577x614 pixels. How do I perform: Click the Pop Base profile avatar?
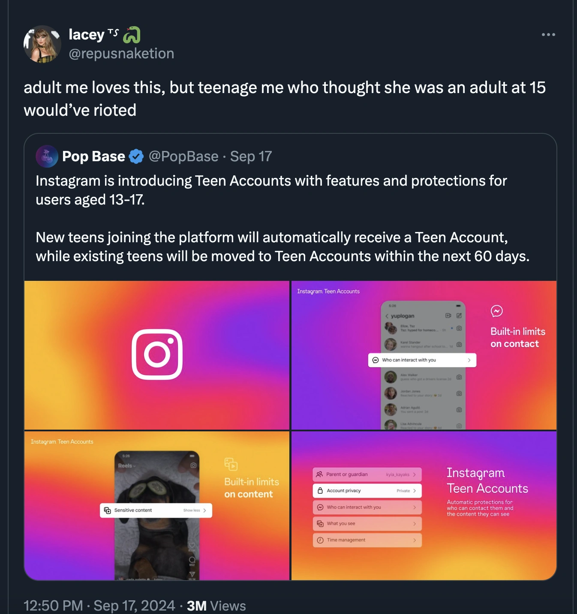(x=47, y=157)
